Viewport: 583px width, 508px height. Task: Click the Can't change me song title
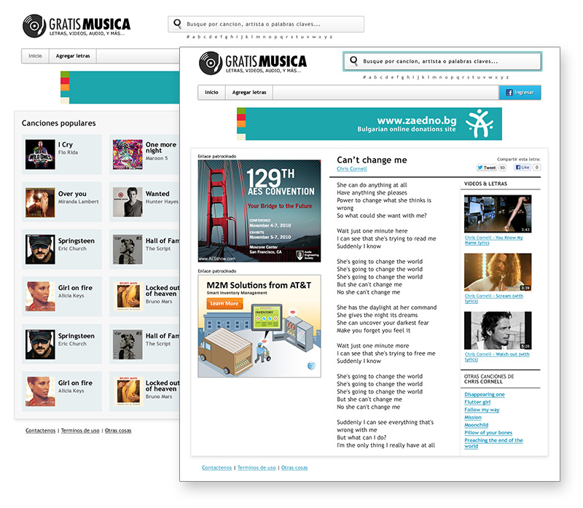[x=372, y=160]
